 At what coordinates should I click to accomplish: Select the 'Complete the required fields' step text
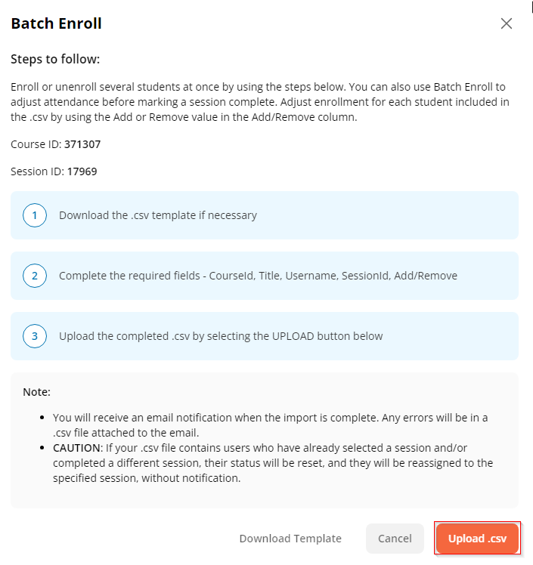(258, 276)
